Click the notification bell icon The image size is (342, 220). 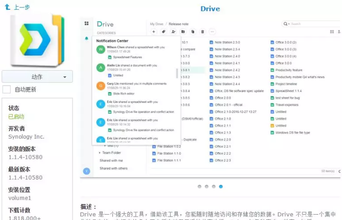tap(87, 38)
